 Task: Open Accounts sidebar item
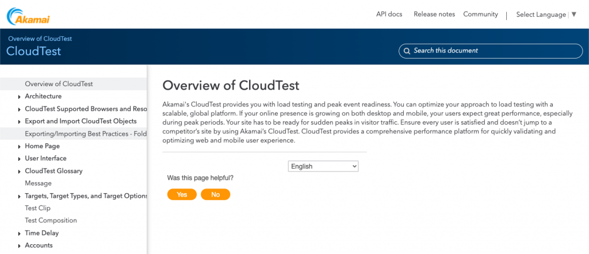coord(39,245)
